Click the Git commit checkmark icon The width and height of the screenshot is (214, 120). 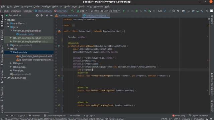[170, 11]
